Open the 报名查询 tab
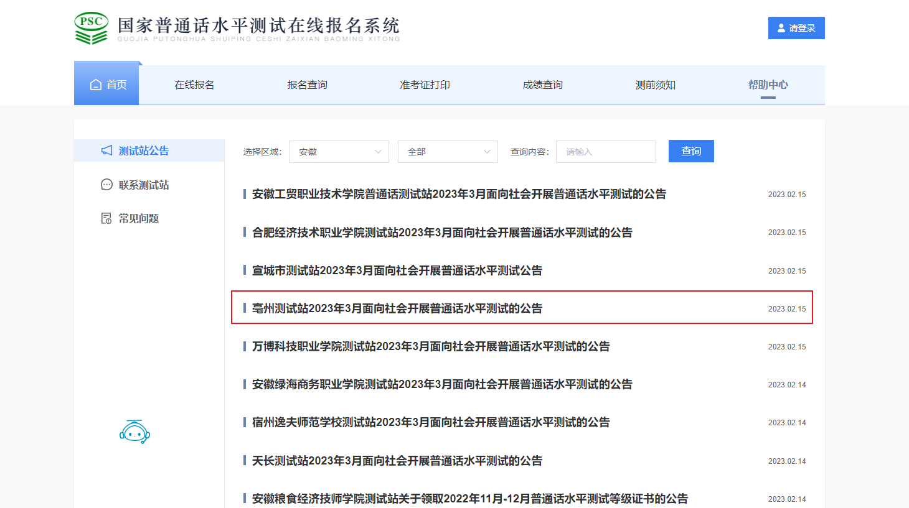The height and width of the screenshot is (508, 909). tap(307, 85)
